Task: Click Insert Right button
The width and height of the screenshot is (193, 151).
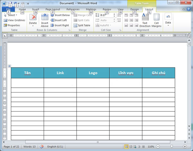Action: pos(60,25)
